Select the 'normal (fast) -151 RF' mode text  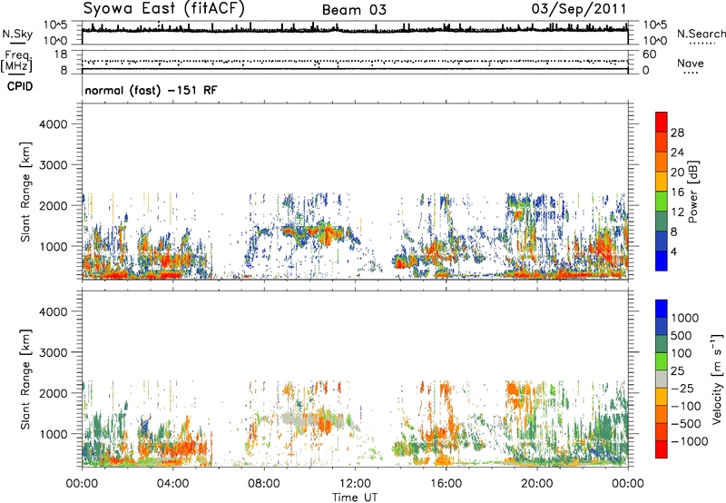point(151,90)
